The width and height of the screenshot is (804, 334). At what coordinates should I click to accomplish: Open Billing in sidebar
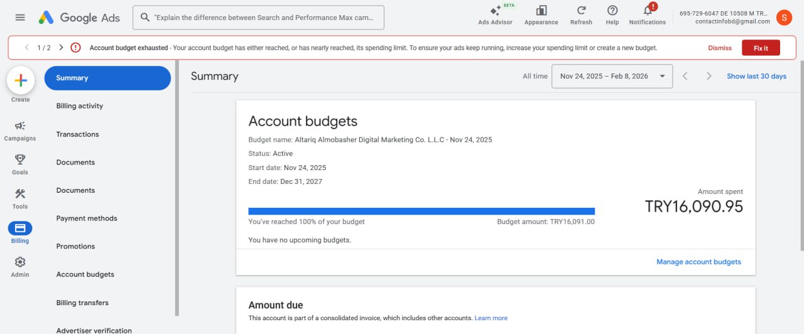(20, 233)
